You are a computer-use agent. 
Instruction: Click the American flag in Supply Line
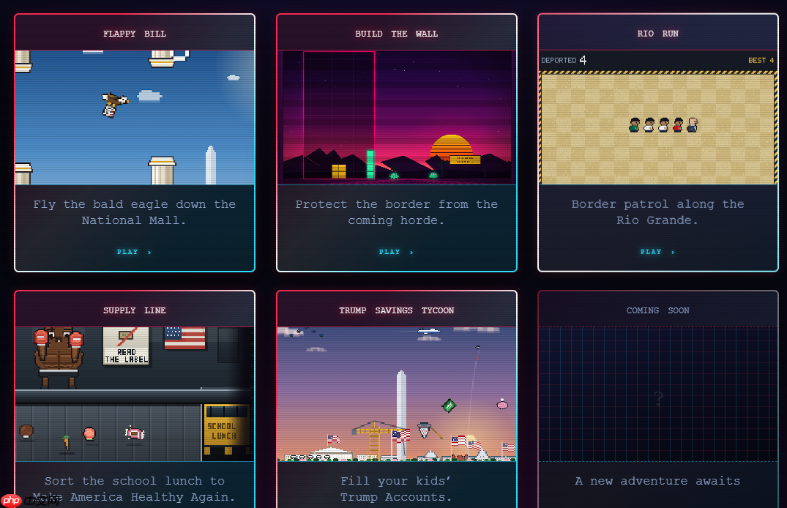pyautogui.click(x=184, y=338)
